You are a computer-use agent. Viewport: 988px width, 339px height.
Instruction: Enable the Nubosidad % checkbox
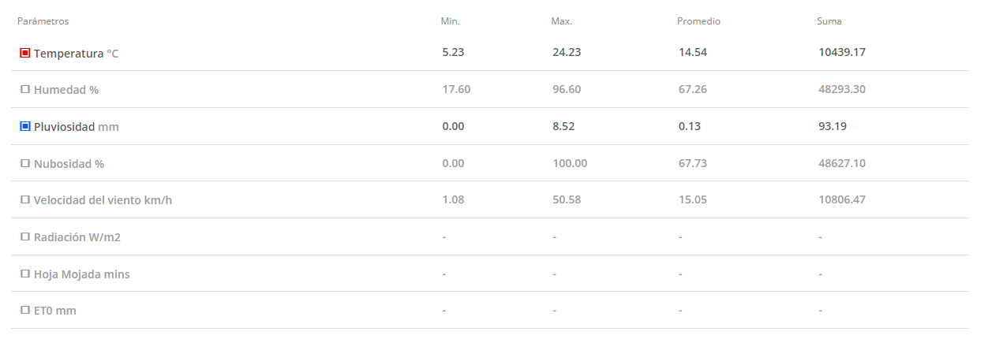(25, 163)
